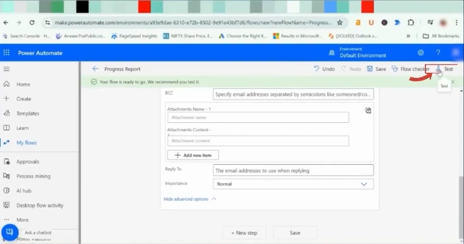
Task: Click the Reply To field label
Action: click(x=173, y=169)
